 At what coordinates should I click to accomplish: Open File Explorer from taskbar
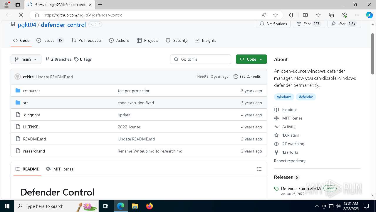(x=135, y=206)
